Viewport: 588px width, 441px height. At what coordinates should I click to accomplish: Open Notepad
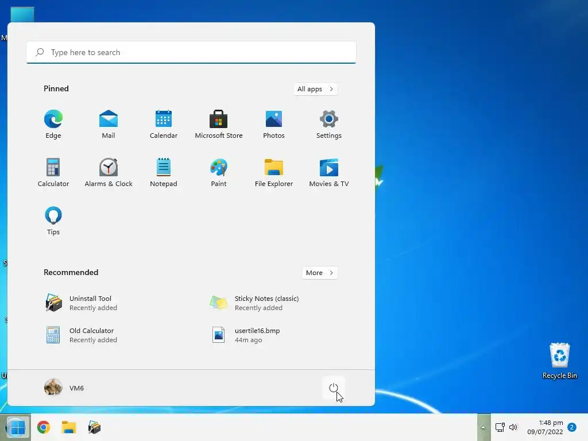pyautogui.click(x=164, y=172)
